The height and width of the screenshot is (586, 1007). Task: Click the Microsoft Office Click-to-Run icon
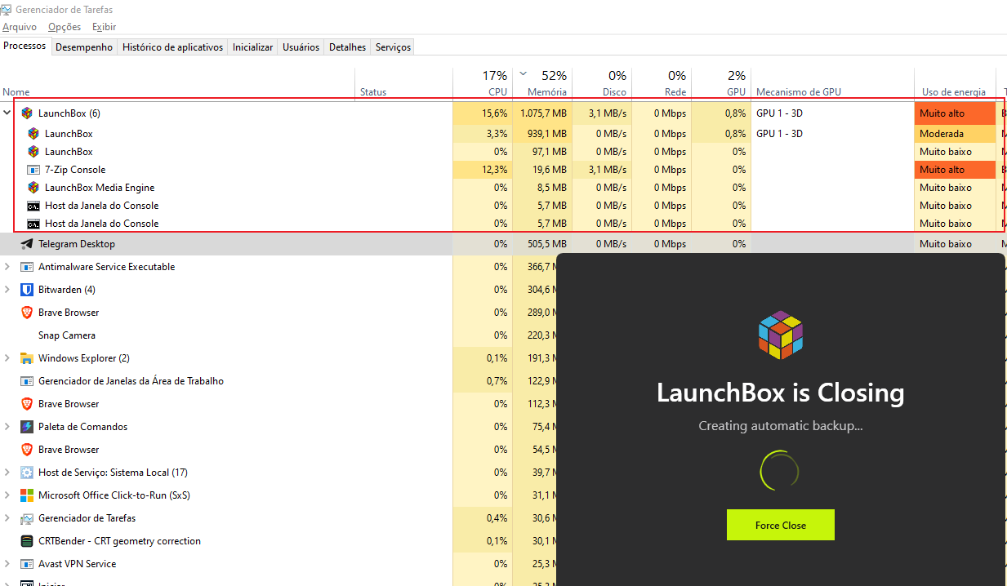pyautogui.click(x=27, y=495)
